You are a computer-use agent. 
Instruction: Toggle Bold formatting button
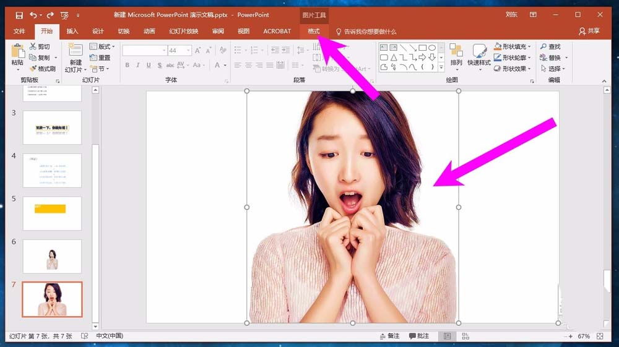coord(127,66)
